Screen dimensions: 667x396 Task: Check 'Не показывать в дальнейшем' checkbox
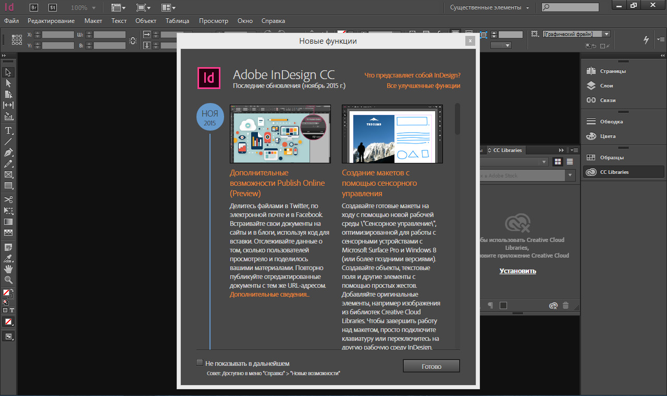pyautogui.click(x=200, y=363)
